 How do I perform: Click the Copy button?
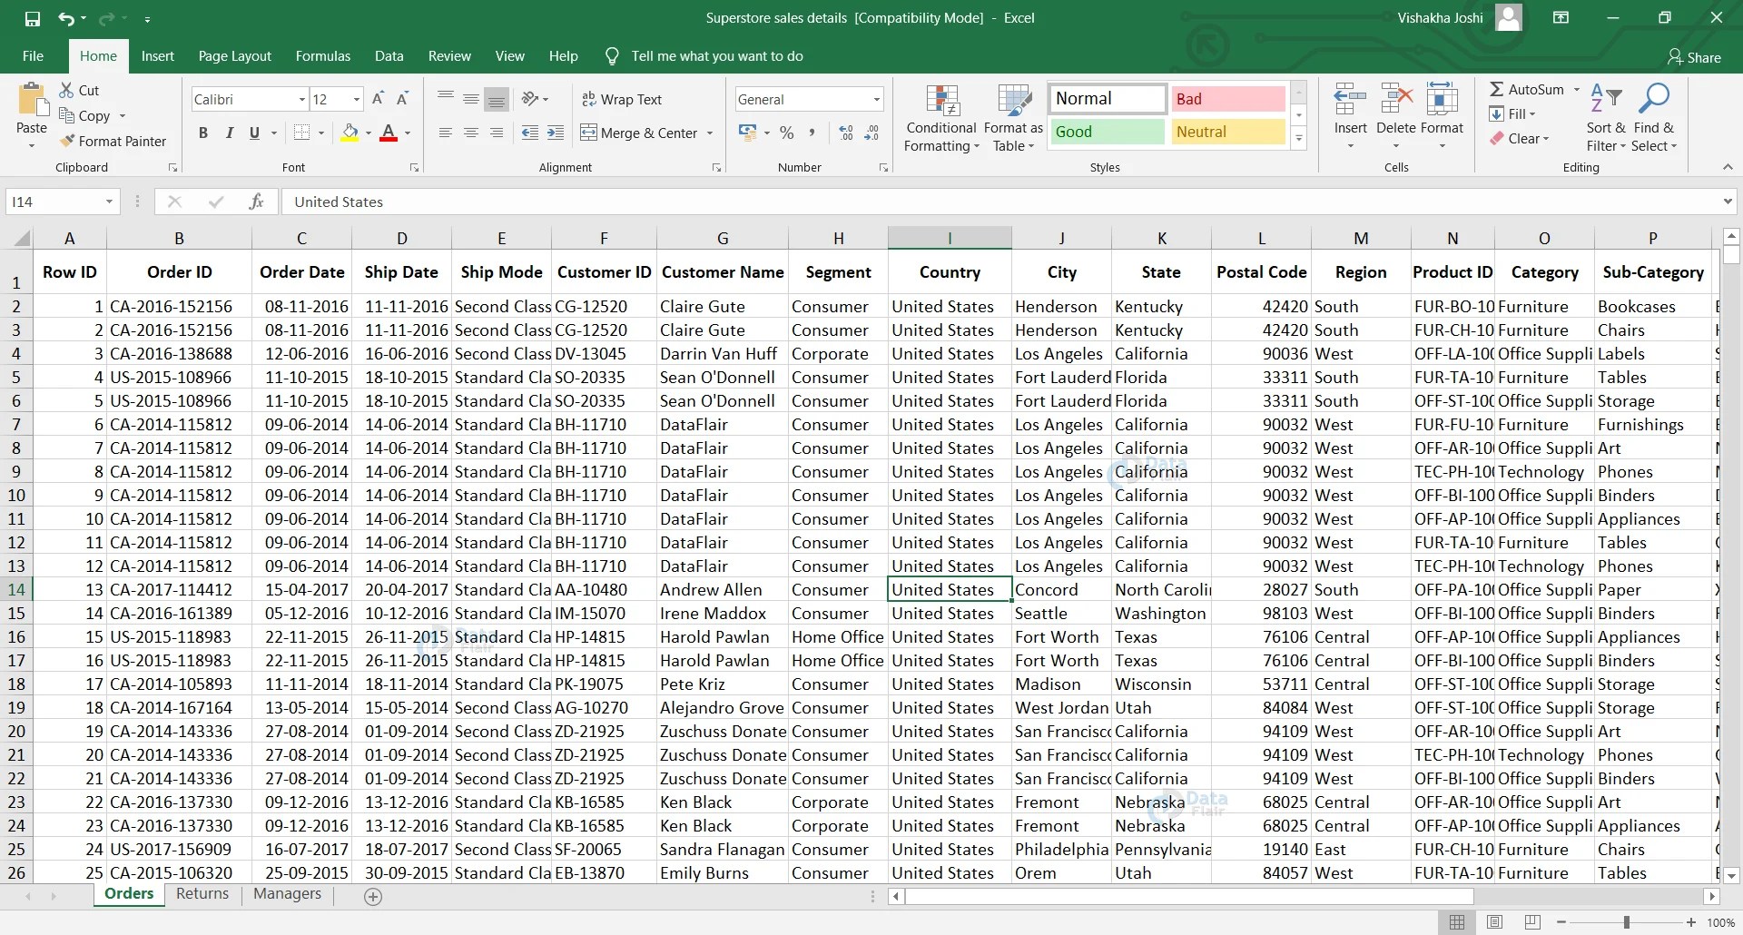pos(84,115)
